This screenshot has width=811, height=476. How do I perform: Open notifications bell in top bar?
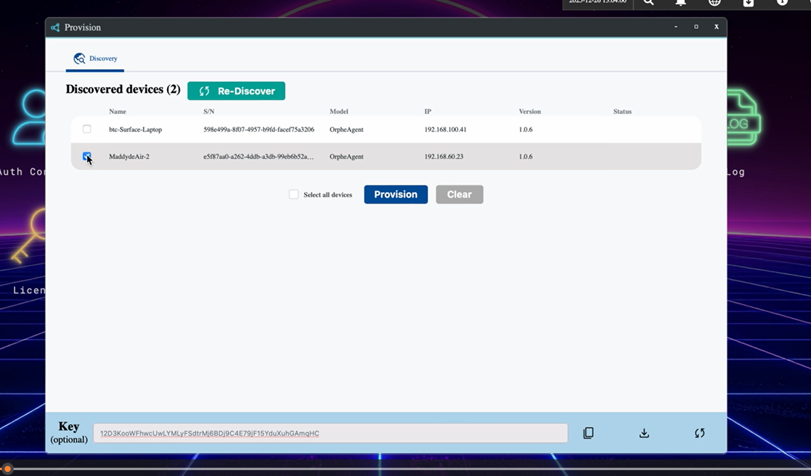point(680,2)
